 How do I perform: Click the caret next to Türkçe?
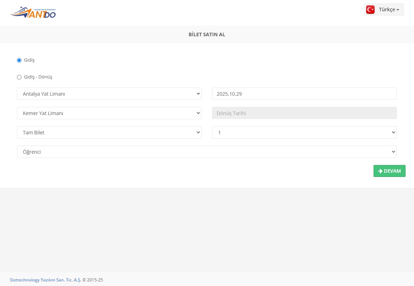pos(398,10)
